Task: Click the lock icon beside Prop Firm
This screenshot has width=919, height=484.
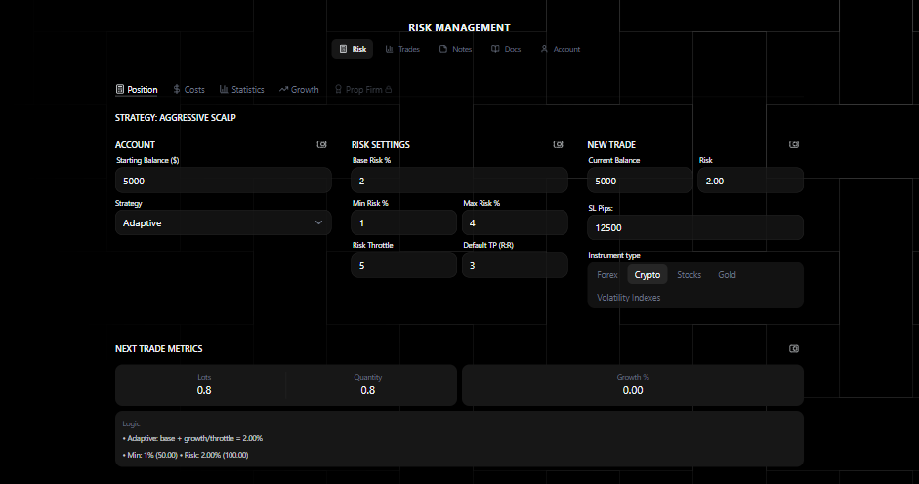Action: tap(389, 89)
